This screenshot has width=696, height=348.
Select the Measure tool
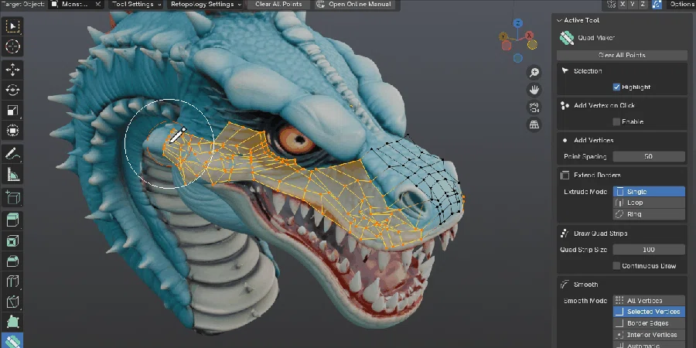12,175
